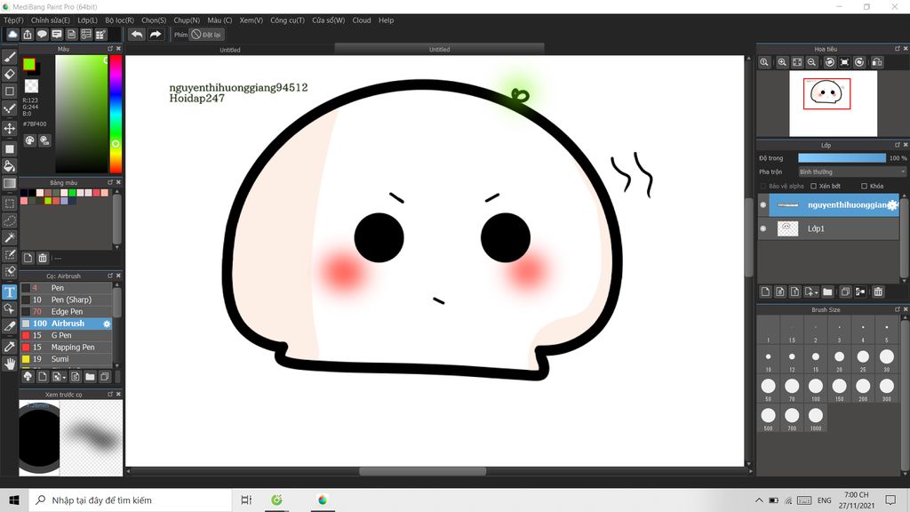Adjust Độ trong opacity slider

pos(842,158)
